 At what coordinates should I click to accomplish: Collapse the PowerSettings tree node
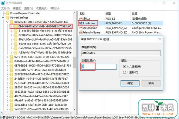[x=3, y=18]
